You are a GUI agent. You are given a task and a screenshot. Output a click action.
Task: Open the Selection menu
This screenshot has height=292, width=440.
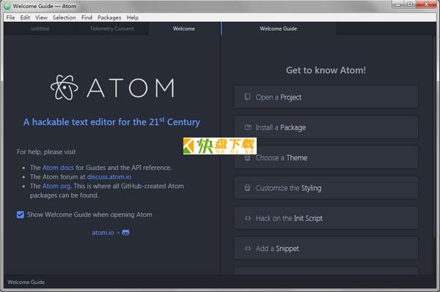(x=65, y=18)
